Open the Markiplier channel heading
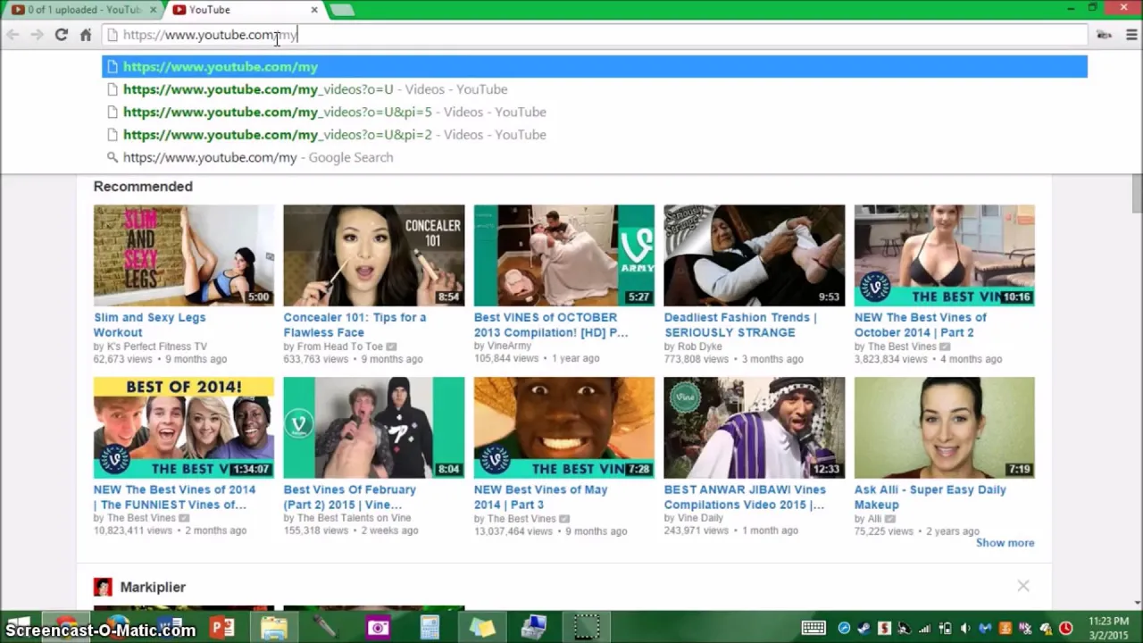The height and width of the screenshot is (643, 1143). [x=153, y=587]
